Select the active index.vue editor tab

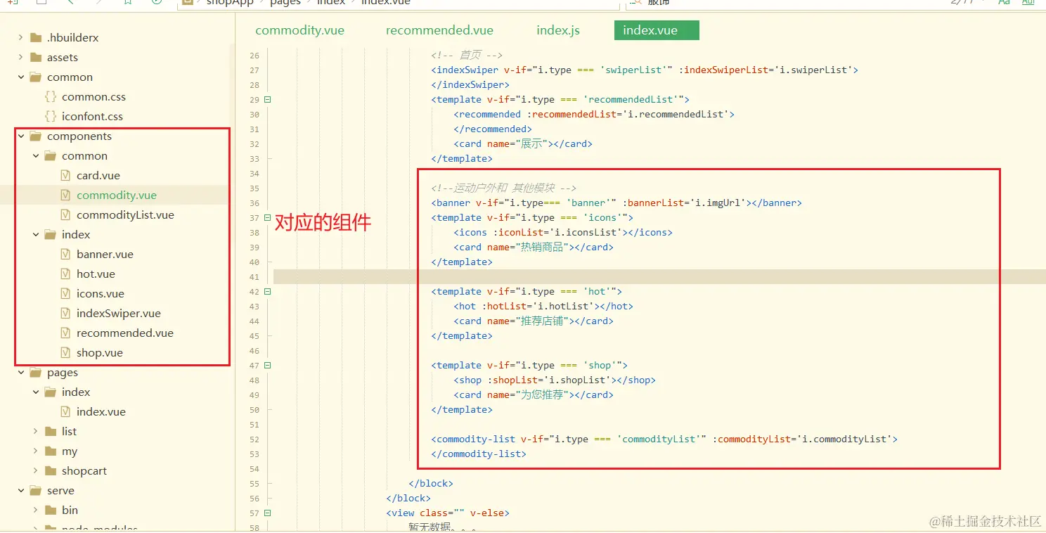657,30
